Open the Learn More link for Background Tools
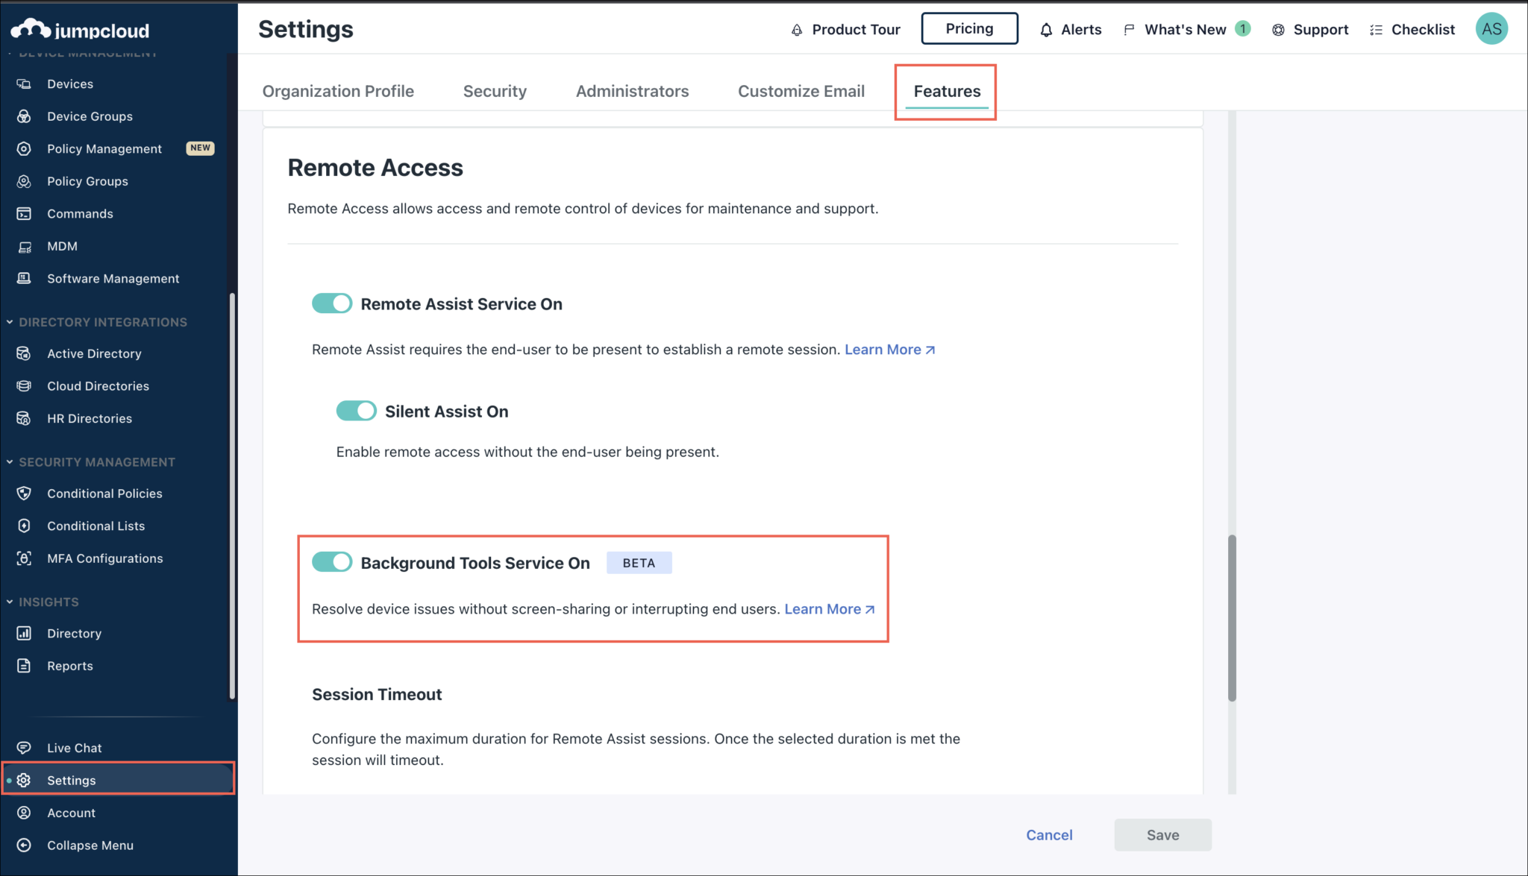This screenshot has height=876, width=1528. pos(827,609)
